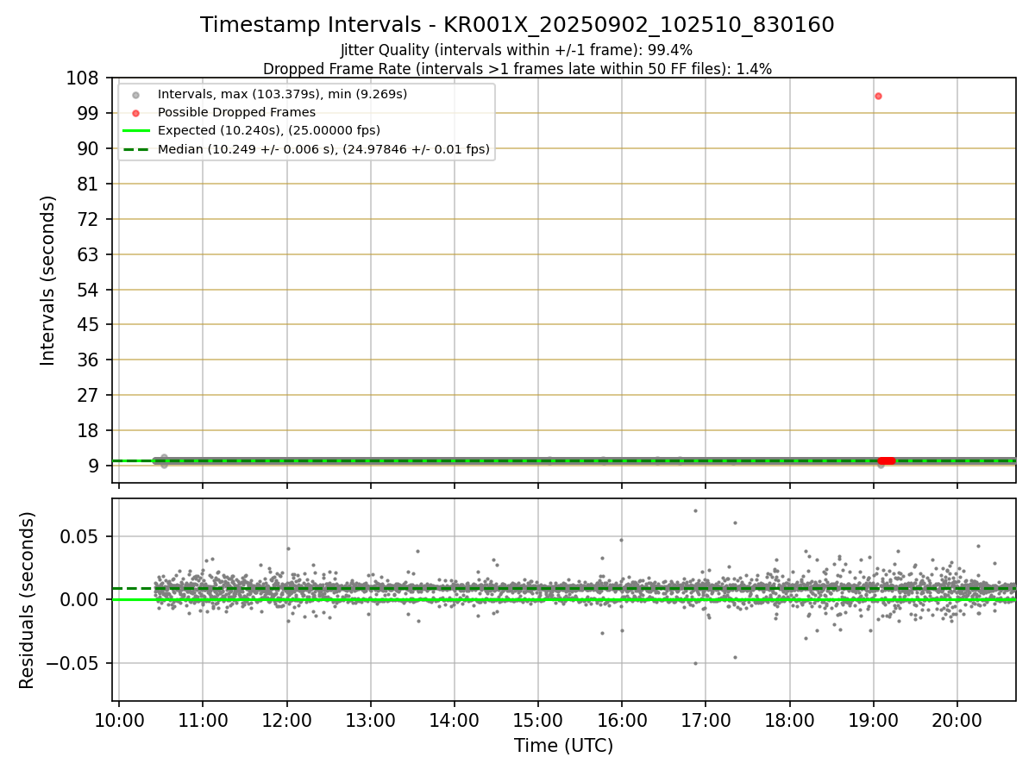Click the red circle marker in the legend

pos(135,112)
